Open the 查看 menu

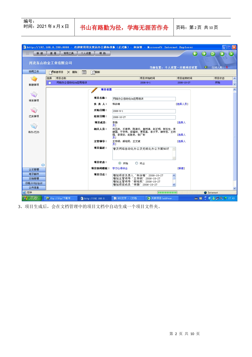coord(53,53)
